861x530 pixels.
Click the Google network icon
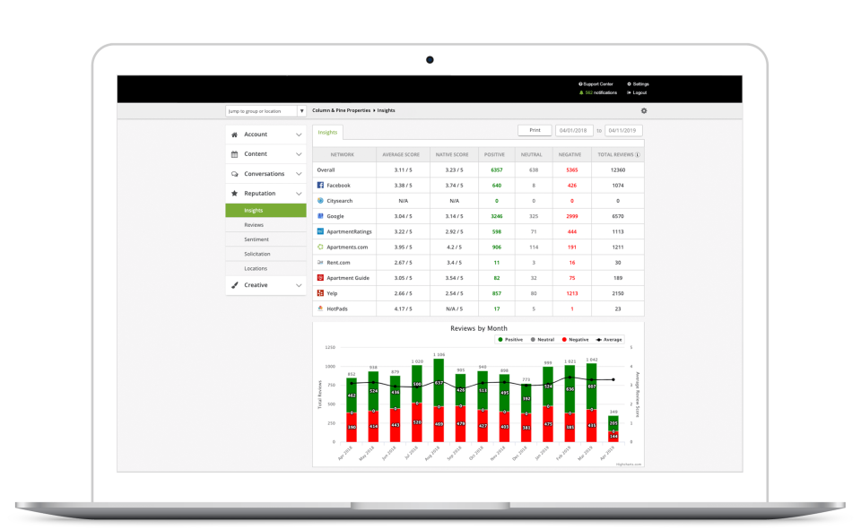[321, 216]
